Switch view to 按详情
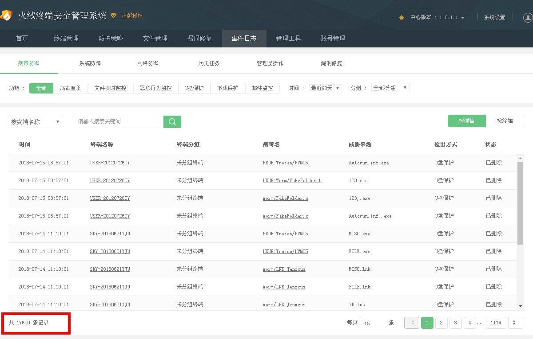 pos(467,121)
